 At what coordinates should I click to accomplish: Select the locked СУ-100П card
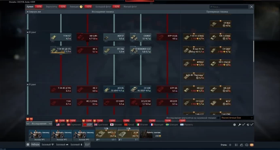pos(114,102)
